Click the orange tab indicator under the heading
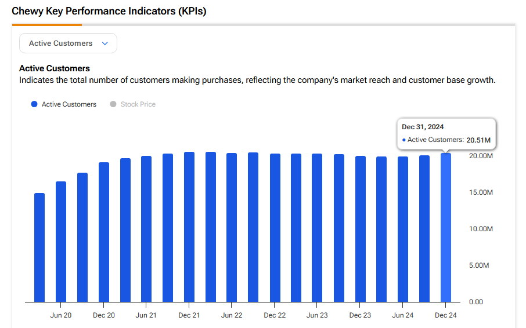 pos(47,25)
